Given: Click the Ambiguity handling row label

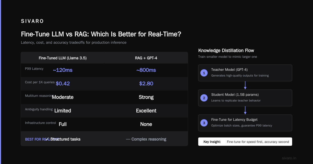Looking at the screenshot, I should tap(39, 109).
